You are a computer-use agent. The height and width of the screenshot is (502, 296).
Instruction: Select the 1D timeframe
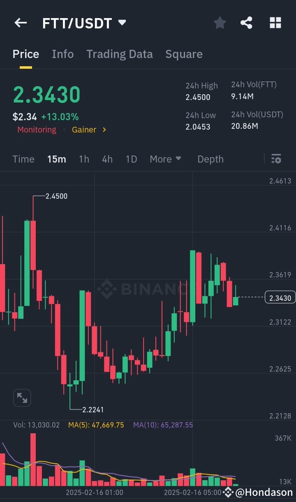[x=131, y=159]
